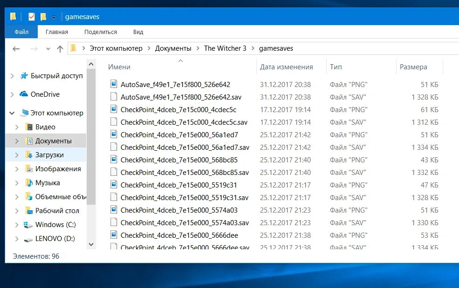
Task: Open the quick access toolbar customize dropdown
Action: pos(54,17)
